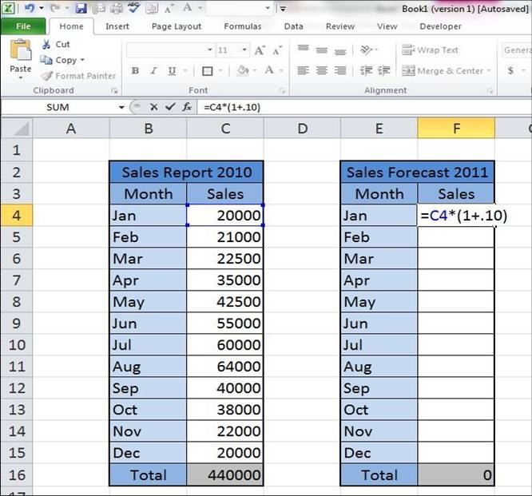Switch to the Insert tab

pos(117,26)
